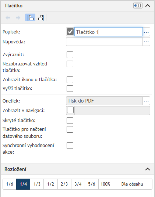Click the back arrow in the toolbar
The image size is (155, 197).
point(8,18)
